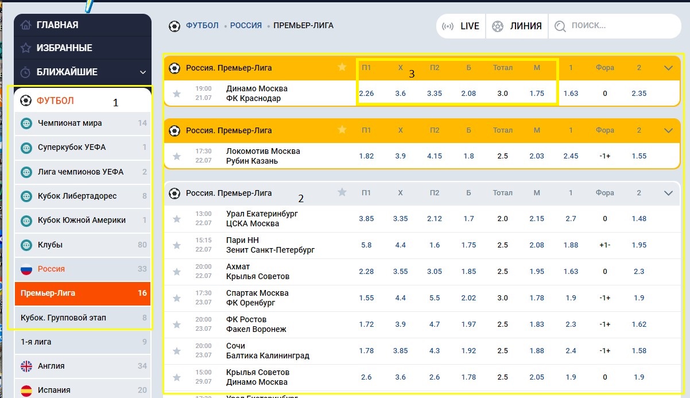Expand the БЛИЖАЙШИЕ menu chevron
The height and width of the screenshot is (398, 690).
pyautogui.click(x=143, y=72)
